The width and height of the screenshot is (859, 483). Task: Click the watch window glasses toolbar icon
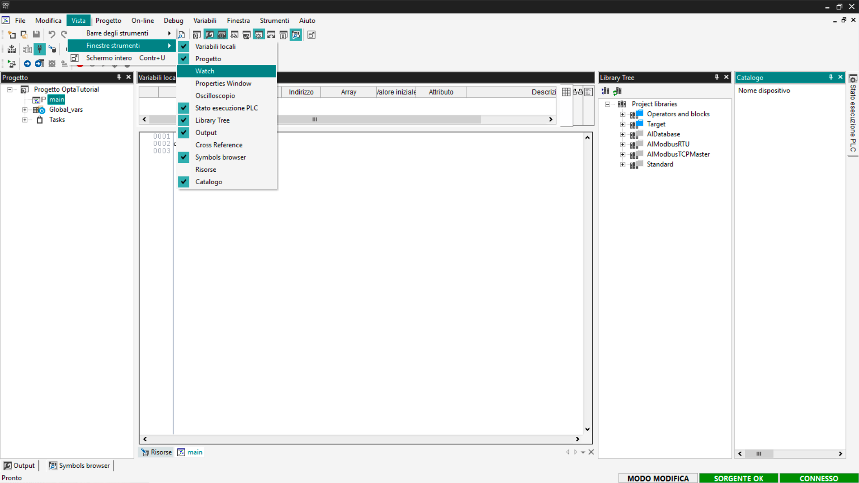[234, 35]
